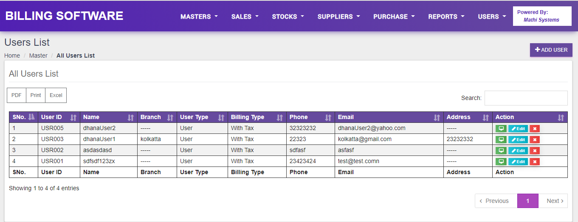Sort table by Name column header
This screenshot has width=578, height=222.
(109, 117)
